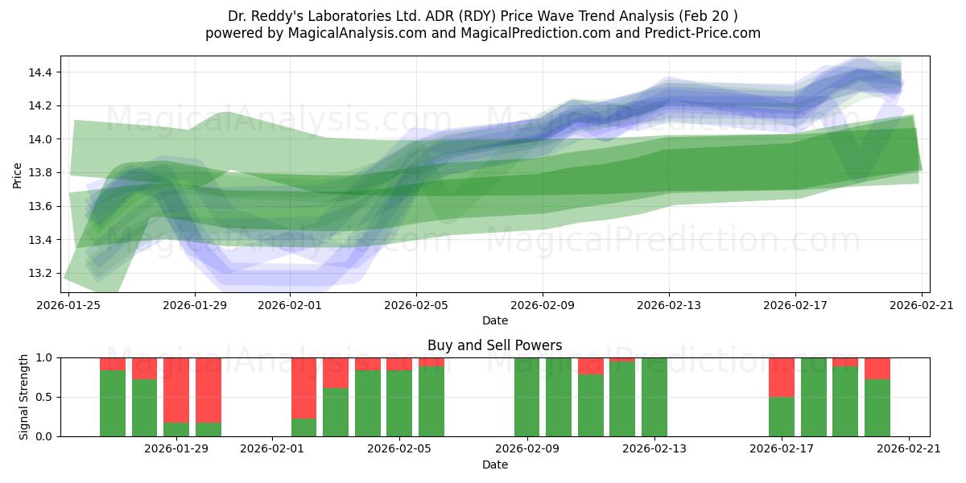The image size is (966, 483).
Task: Click the 2026-01-25 date tick on price chart
Action: click(x=68, y=304)
